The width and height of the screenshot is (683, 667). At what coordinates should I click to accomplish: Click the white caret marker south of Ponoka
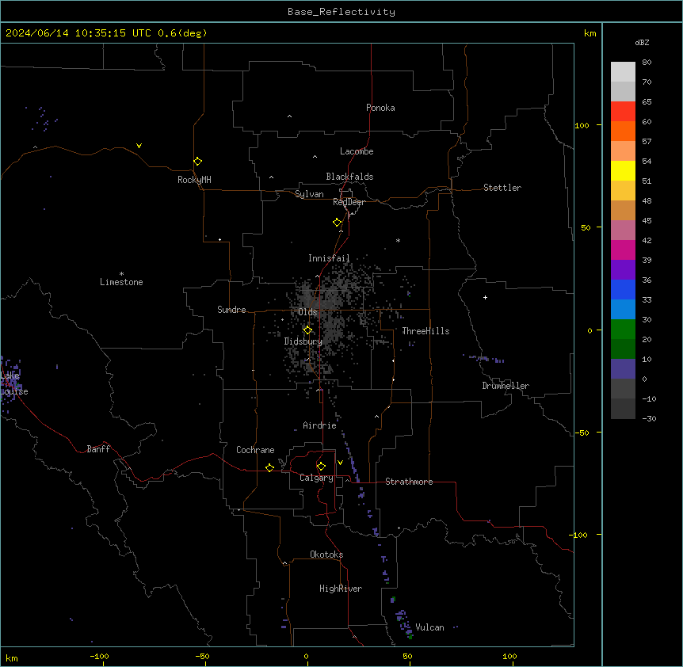[x=289, y=116]
